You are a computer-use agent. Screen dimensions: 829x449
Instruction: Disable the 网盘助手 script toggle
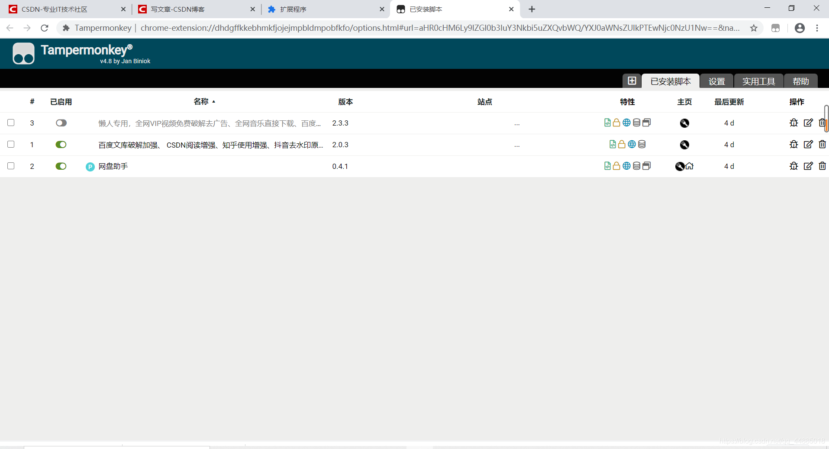61,166
